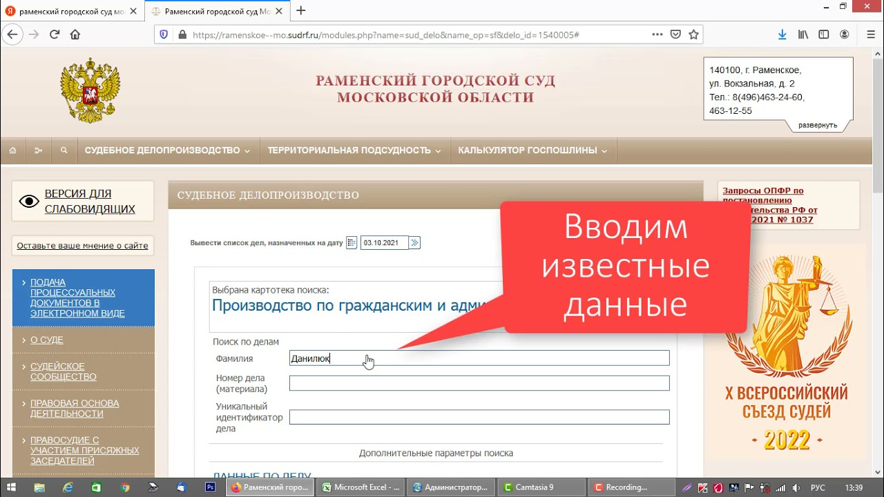Open the Firefox account menu
884x497 pixels.
click(845, 35)
